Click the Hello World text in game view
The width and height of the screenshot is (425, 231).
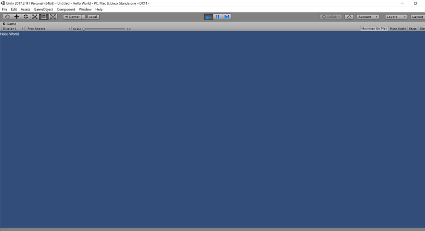(9, 34)
